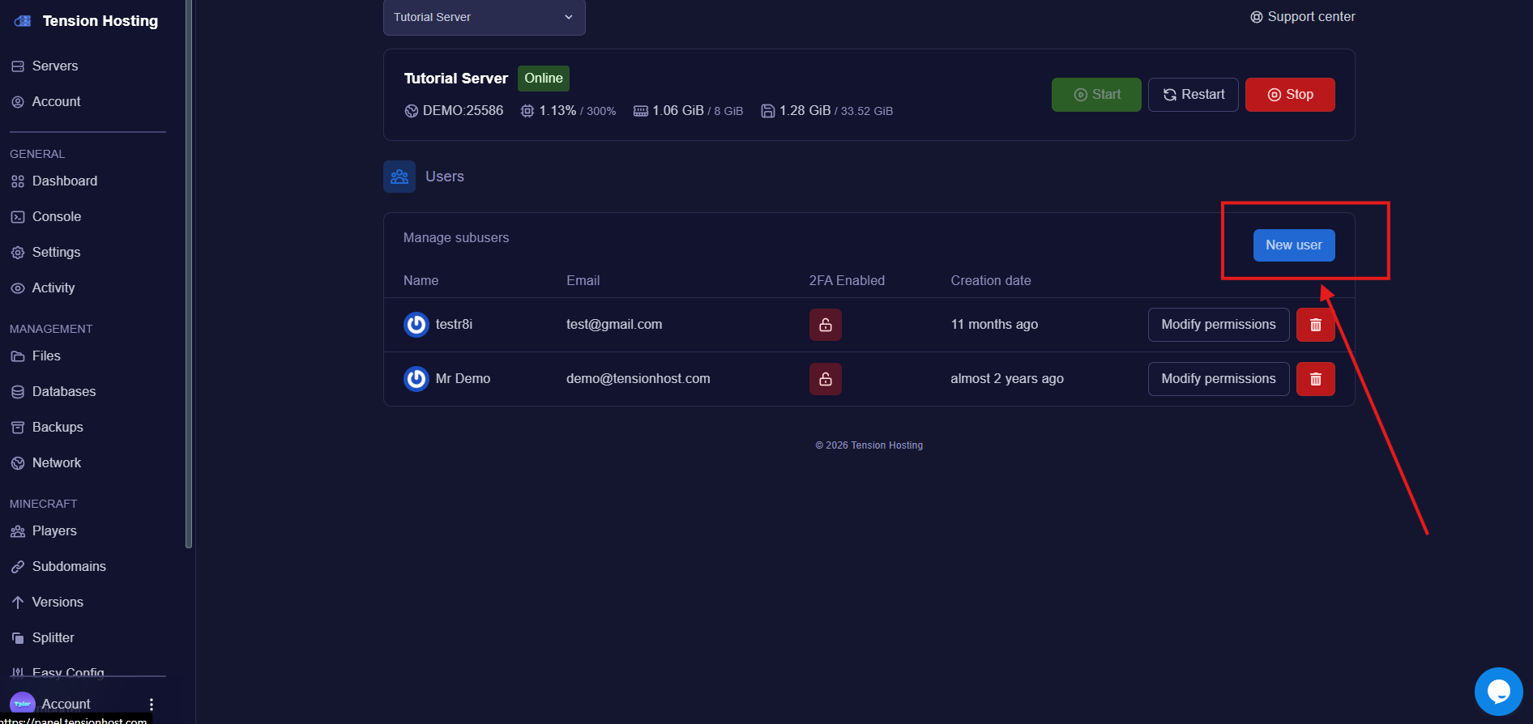Expand the Tutorial Server selector dropdown
The width and height of the screenshot is (1533, 724).
pyautogui.click(x=485, y=17)
